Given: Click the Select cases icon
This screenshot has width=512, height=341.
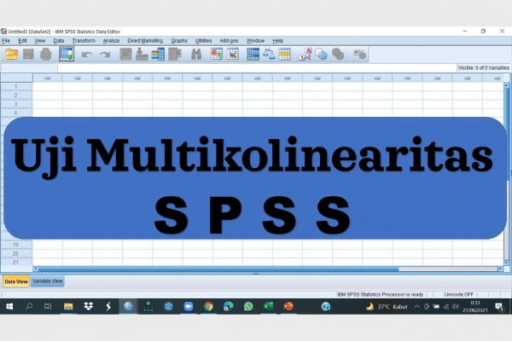Looking at the screenshot, I should pyautogui.click(x=284, y=55).
